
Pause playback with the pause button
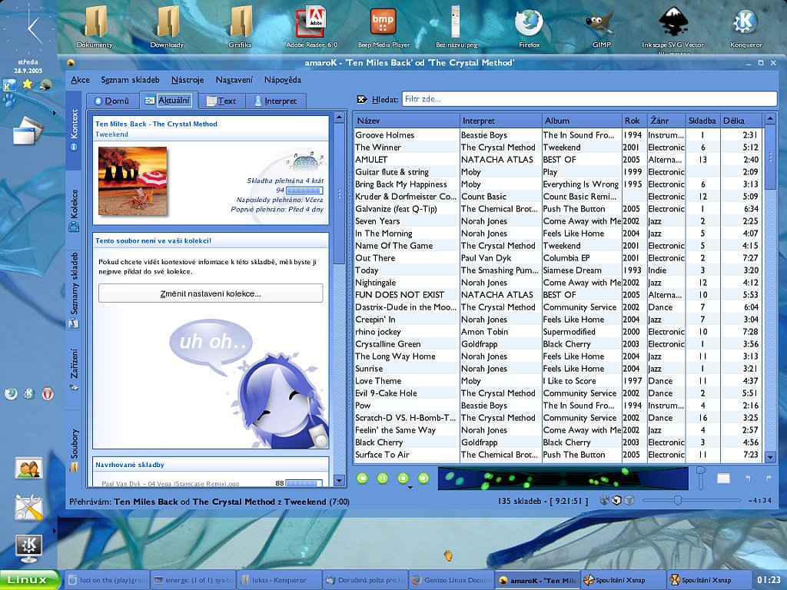click(x=383, y=478)
